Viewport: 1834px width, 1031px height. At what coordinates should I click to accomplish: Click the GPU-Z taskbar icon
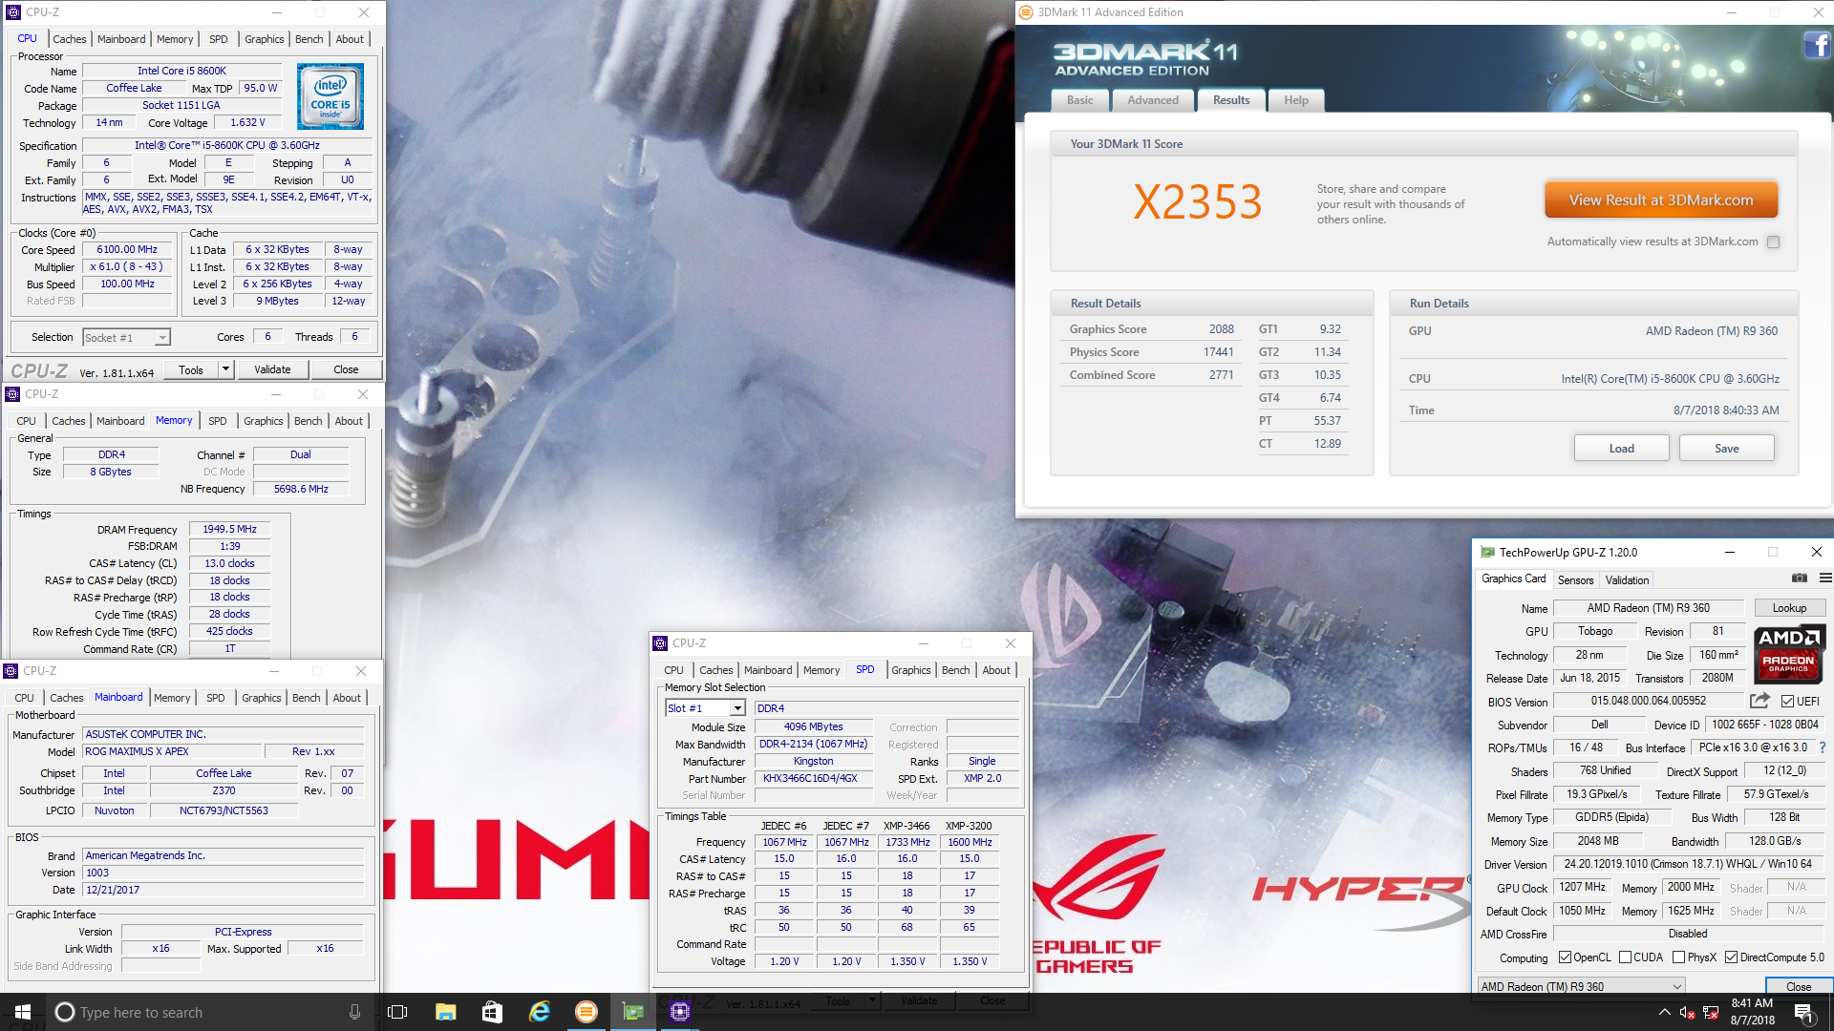633,1012
